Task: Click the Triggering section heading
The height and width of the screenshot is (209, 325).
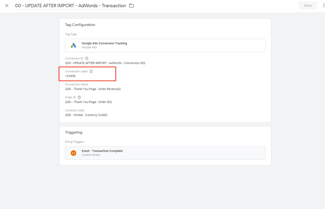Action: click(74, 132)
